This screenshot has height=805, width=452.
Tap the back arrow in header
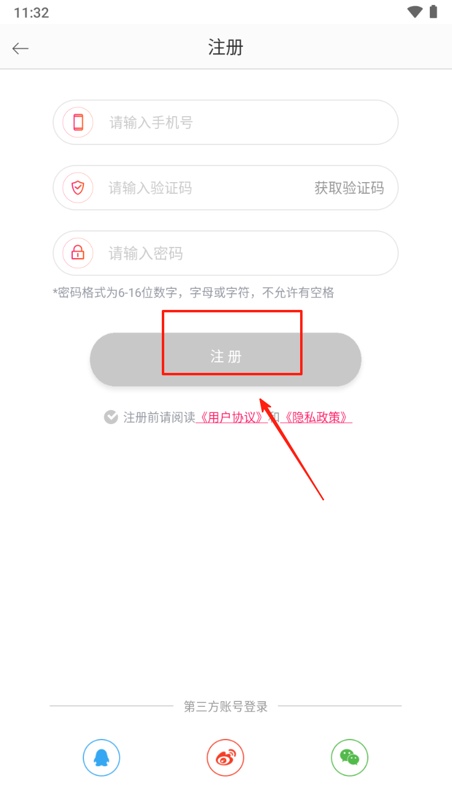[x=20, y=48]
